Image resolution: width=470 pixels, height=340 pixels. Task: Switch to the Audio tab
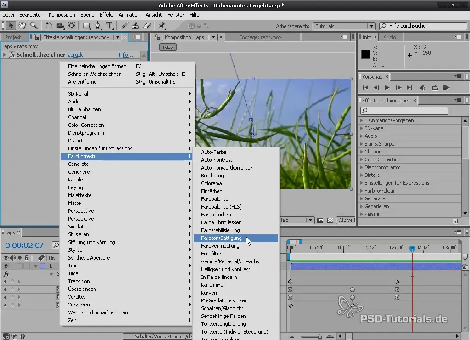pyautogui.click(x=390, y=37)
